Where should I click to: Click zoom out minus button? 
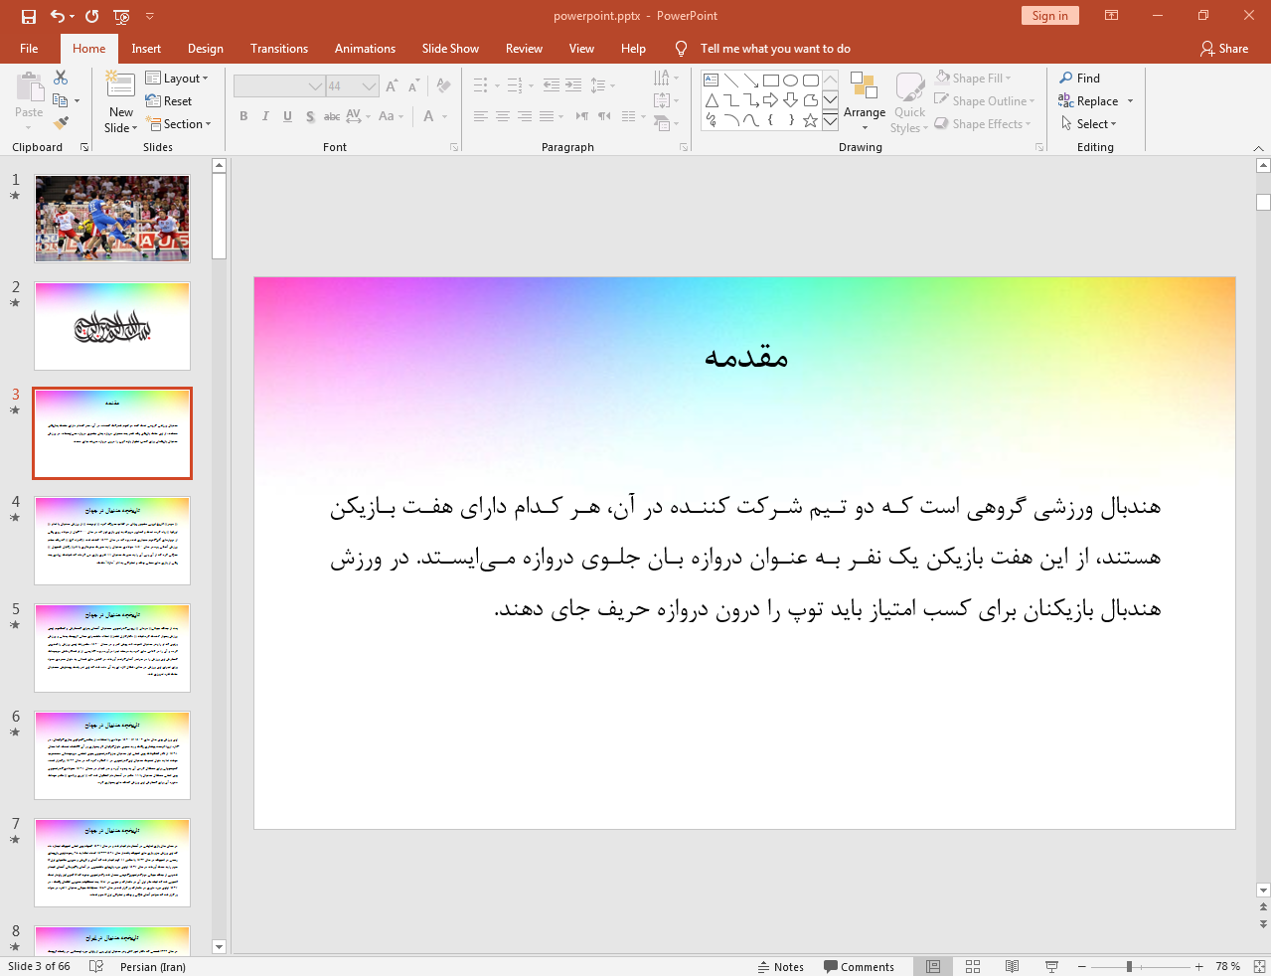point(1081,966)
